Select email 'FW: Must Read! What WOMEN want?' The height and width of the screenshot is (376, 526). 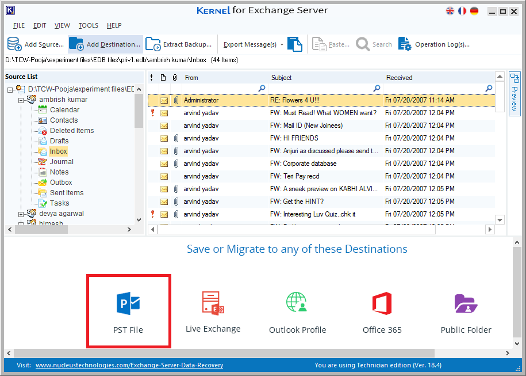(x=321, y=113)
